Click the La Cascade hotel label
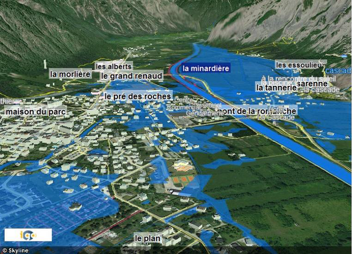The image size is (352, 254). (276, 117)
